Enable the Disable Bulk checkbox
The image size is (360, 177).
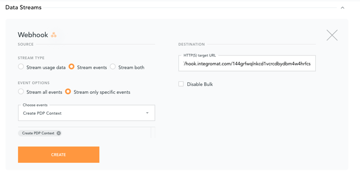point(181,84)
